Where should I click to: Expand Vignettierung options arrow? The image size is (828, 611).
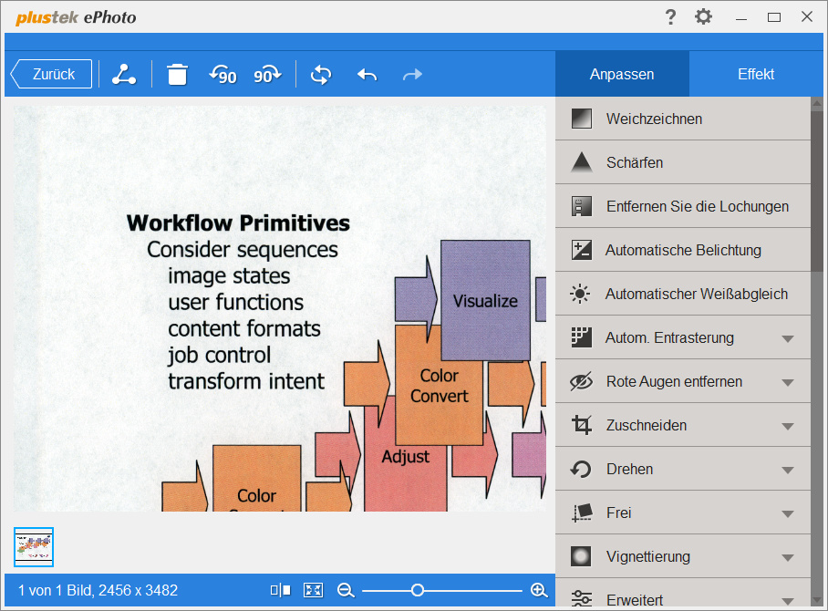tap(788, 558)
